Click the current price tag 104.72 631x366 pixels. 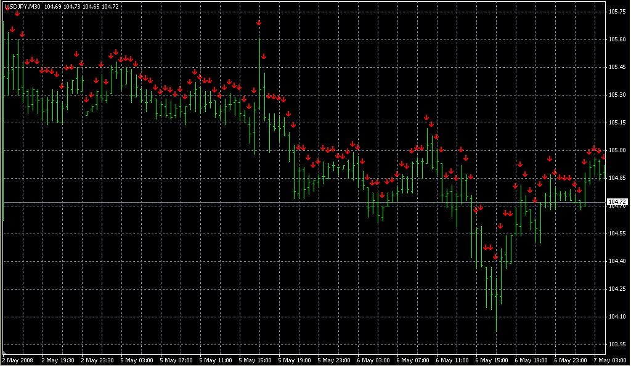pyautogui.click(x=616, y=202)
